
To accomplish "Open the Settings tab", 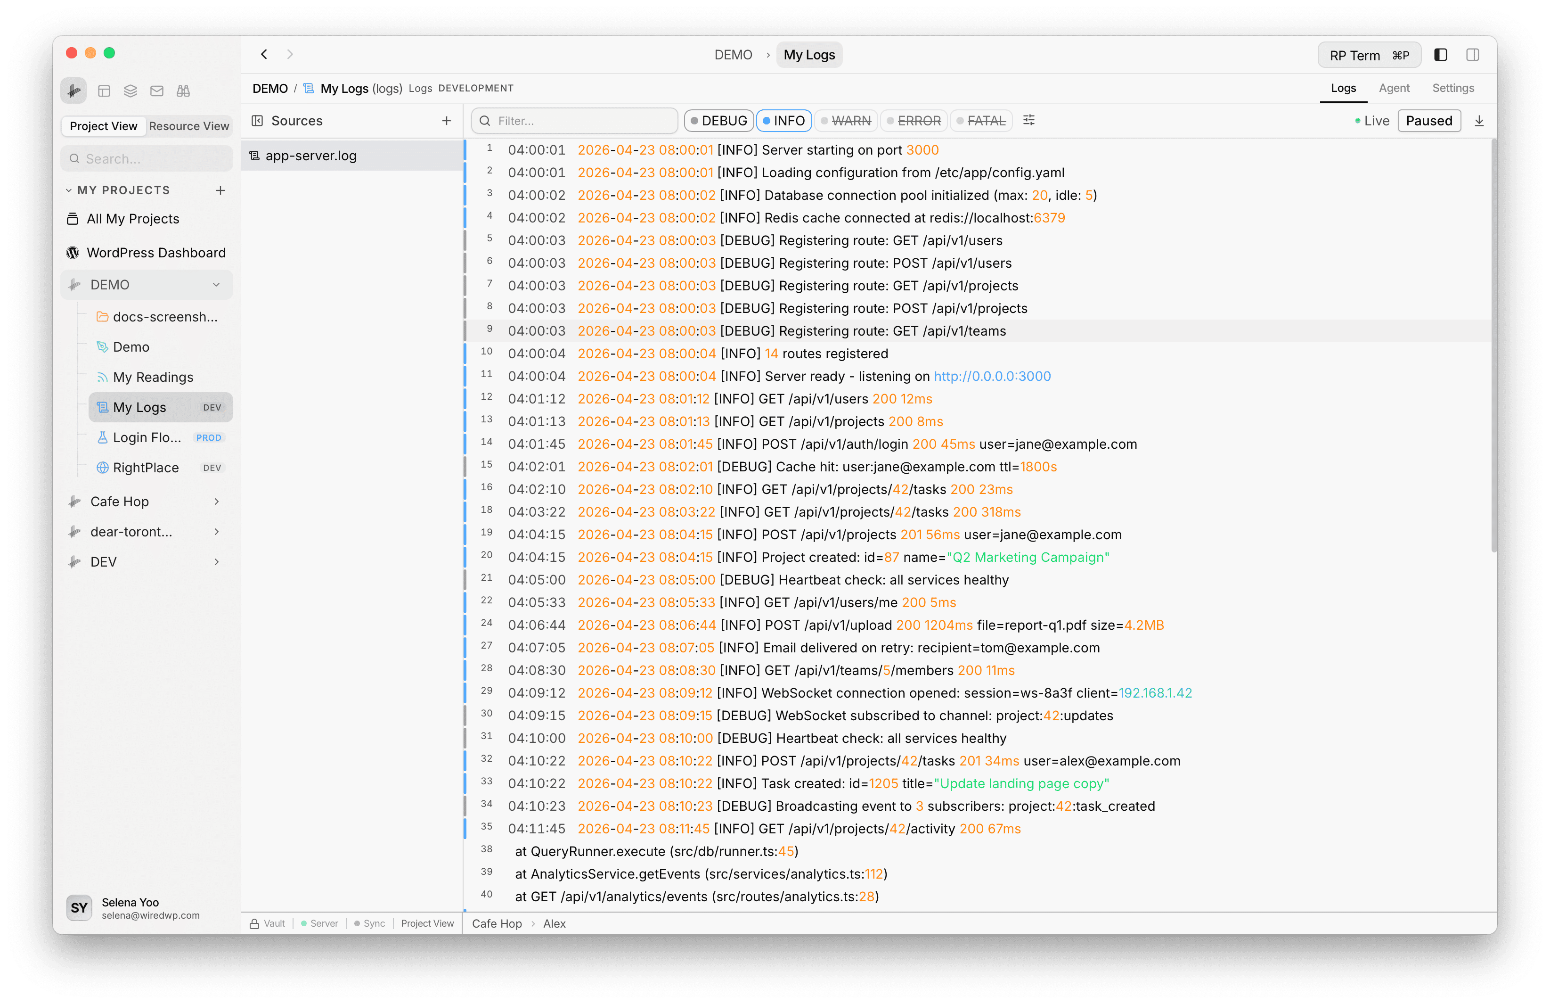I will click(1453, 88).
